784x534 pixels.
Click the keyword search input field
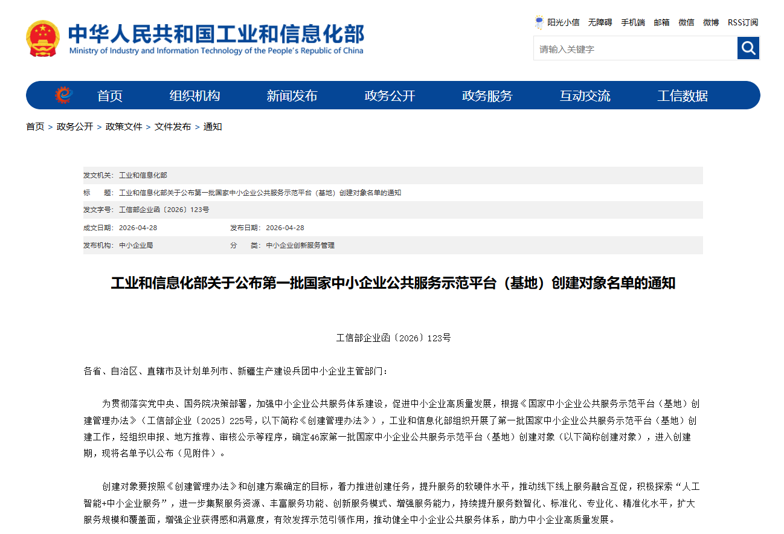pos(635,48)
